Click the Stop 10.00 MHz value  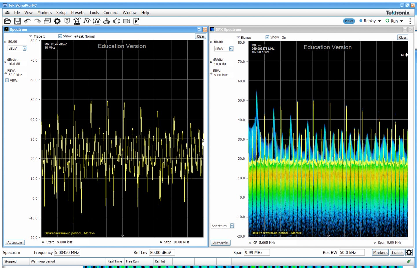(181, 242)
